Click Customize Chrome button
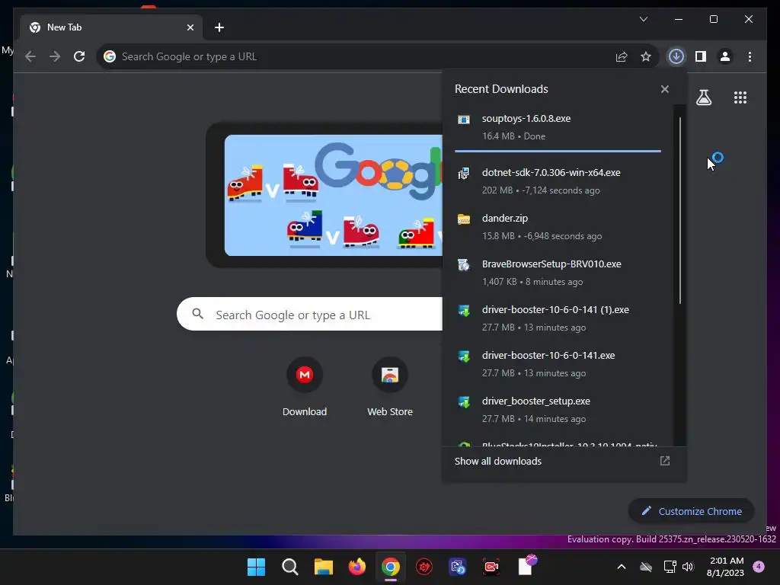The image size is (780, 585). (692, 511)
